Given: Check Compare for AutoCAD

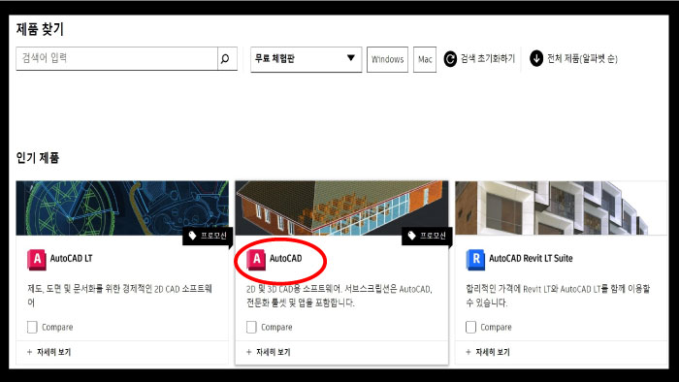Looking at the screenshot, I should (x=251, y=327).
